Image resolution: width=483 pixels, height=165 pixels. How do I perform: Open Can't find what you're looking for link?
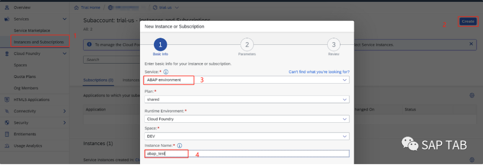(x=319, y=72)
